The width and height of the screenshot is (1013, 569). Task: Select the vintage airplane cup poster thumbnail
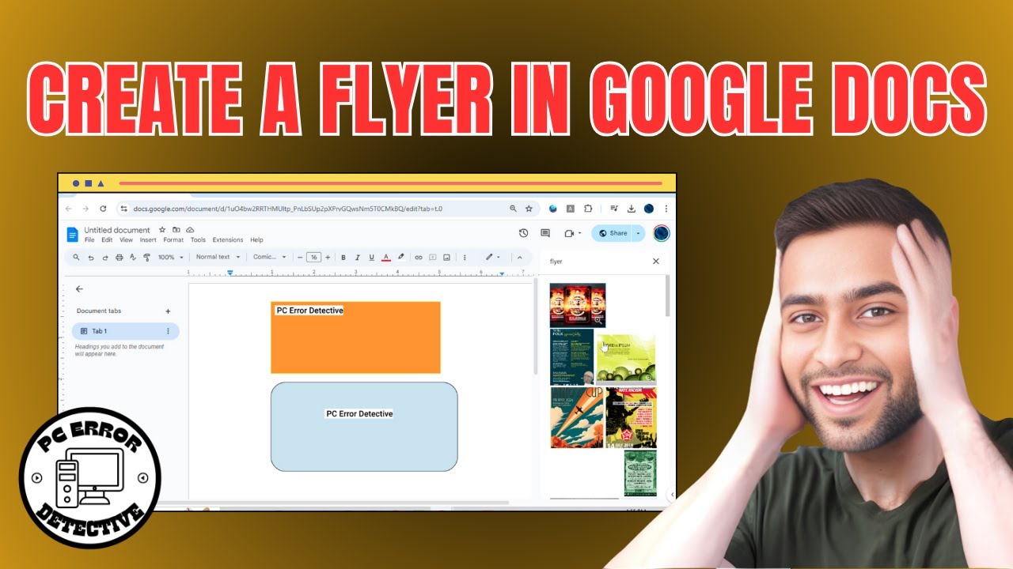pos(577,417)
